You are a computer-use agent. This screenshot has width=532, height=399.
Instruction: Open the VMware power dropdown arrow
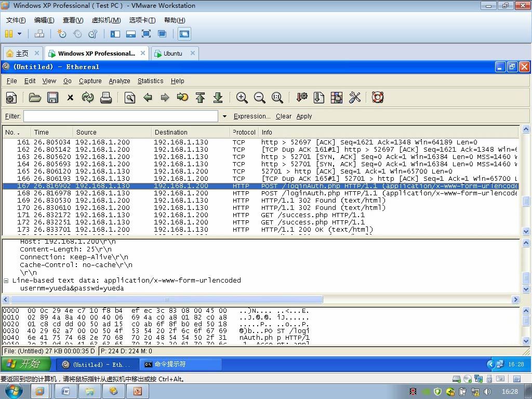(x=20, y=34)
